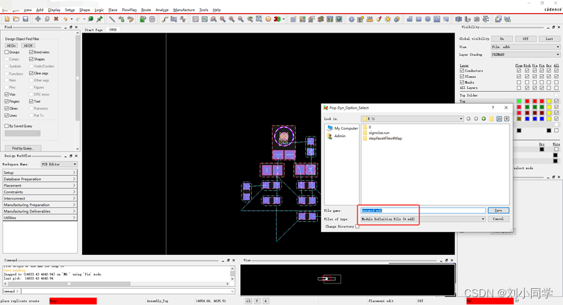Click the Cancel button in the dialog
The image size is (563, 305).
498,219
